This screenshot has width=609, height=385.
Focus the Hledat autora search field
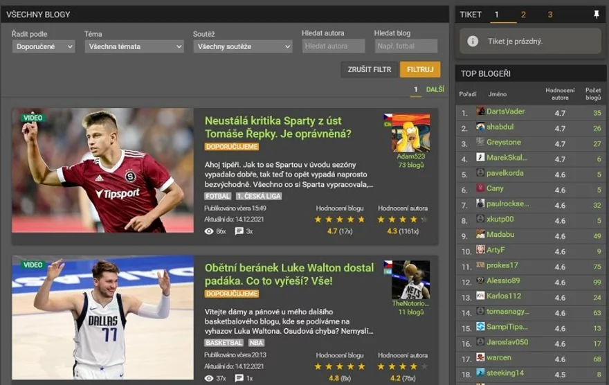334,46
